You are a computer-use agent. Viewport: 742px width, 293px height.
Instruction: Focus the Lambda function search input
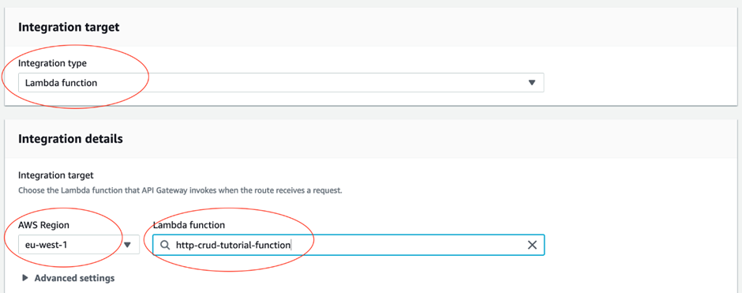(349, 245)
